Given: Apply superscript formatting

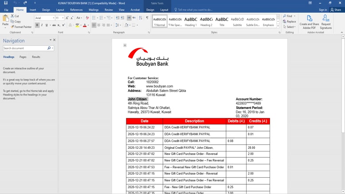Looking at the screenshot, I should pyautogui.click(x=63, y=25).
